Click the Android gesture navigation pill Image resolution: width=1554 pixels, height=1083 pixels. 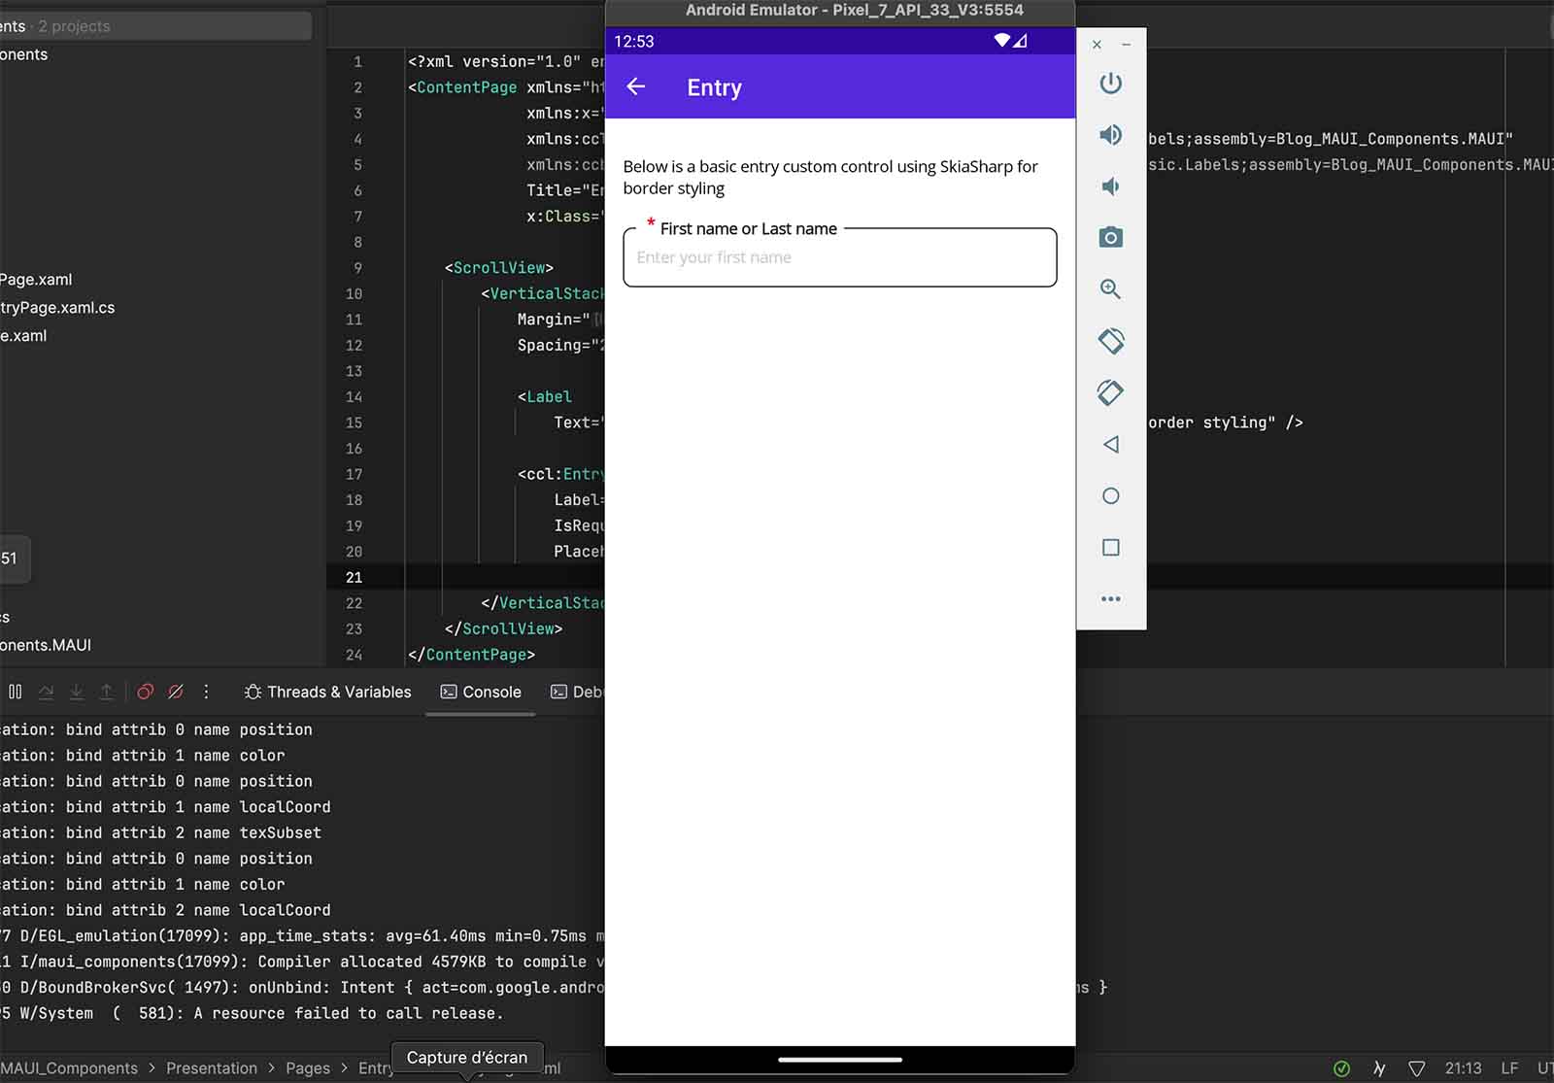(840, 1060)
